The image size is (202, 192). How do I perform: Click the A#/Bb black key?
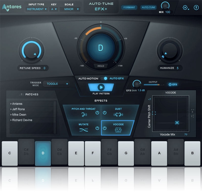point(176,152)
